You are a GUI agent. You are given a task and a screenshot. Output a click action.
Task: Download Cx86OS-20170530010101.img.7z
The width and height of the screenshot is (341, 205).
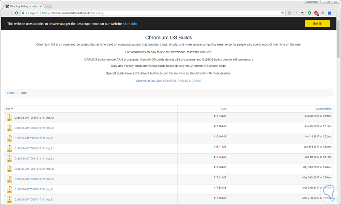pos(34,179)
